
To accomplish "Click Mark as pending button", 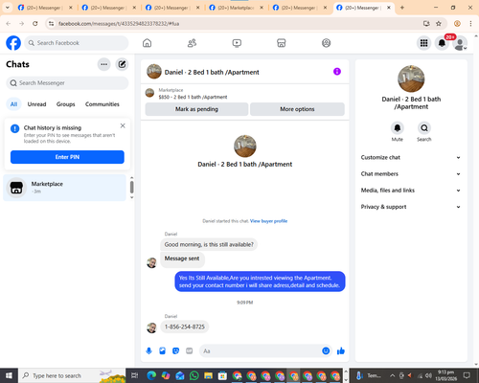I will (196, 109).
